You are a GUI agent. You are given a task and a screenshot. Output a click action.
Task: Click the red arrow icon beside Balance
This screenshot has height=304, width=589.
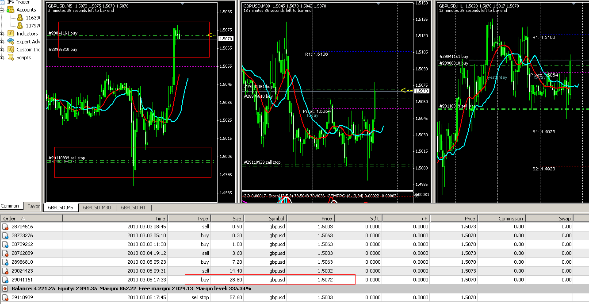[x=5, y=289]
